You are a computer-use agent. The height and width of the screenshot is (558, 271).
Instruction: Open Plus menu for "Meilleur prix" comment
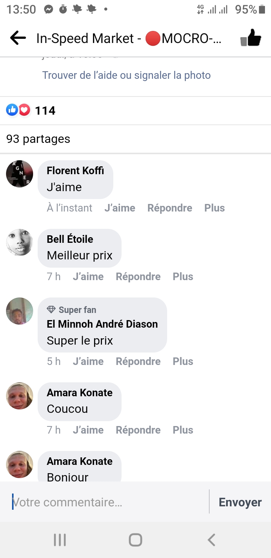(183, 277)
